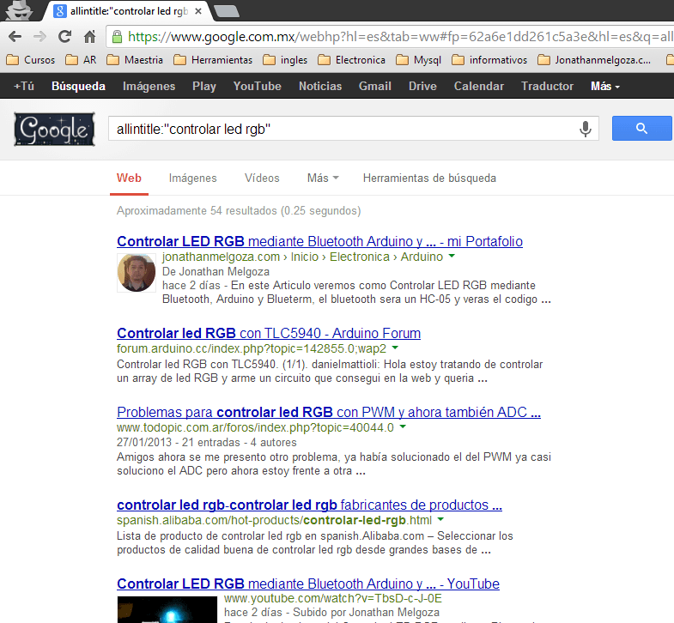Select Búsqueda in the black bar

(x=78, y=86)
